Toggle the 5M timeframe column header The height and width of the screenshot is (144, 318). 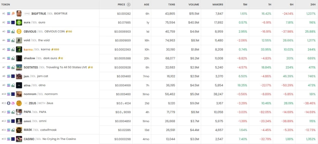pos(245,4)
